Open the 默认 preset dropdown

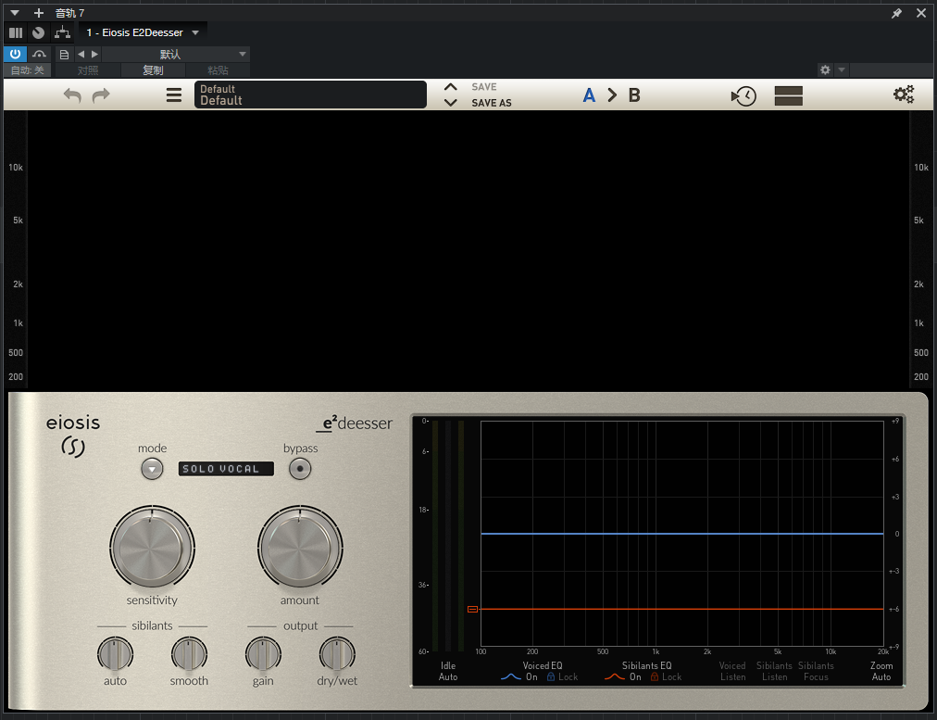176,55
